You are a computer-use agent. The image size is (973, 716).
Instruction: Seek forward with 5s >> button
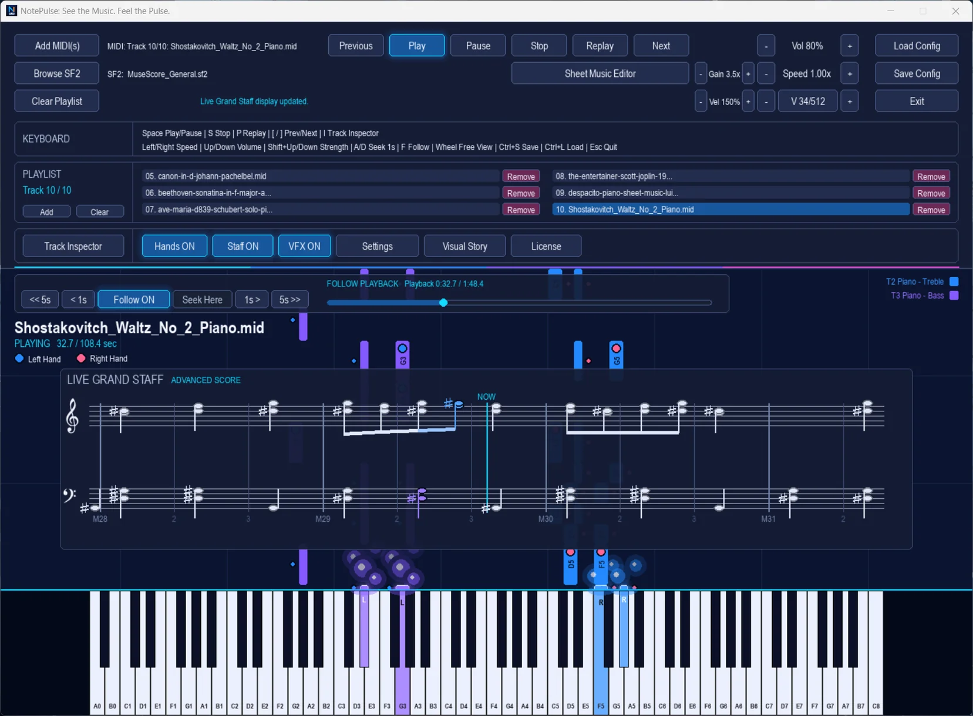[289, 300]
